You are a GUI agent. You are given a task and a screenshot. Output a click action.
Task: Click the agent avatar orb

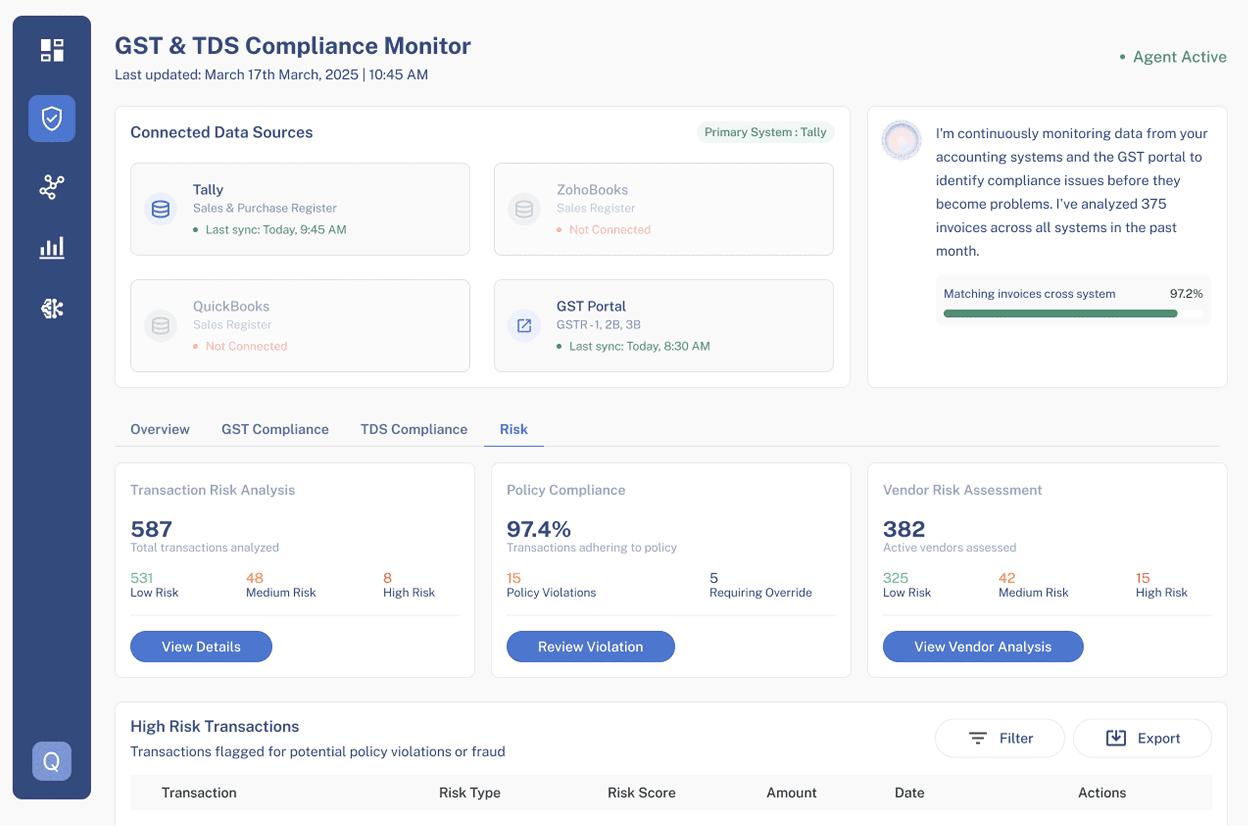[x=901, y=140]
